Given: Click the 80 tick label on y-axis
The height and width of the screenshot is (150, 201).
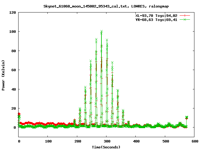Looking at the screenshot, I should pos(14,51).
